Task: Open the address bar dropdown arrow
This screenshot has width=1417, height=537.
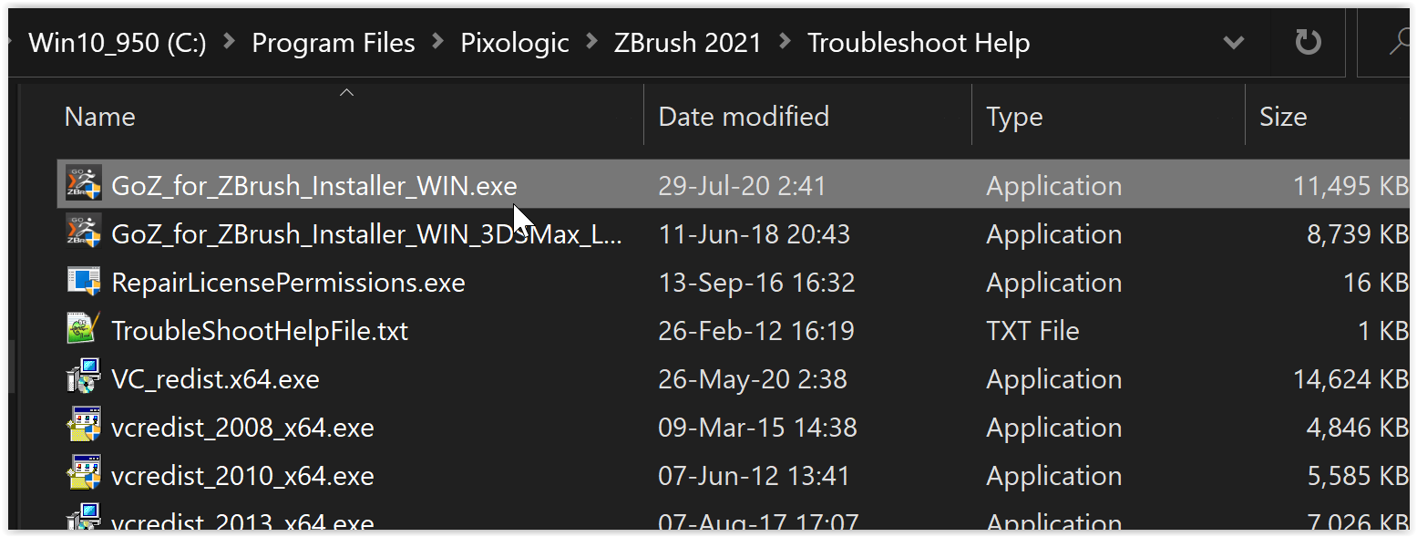Action: (x=1234, y=42)
